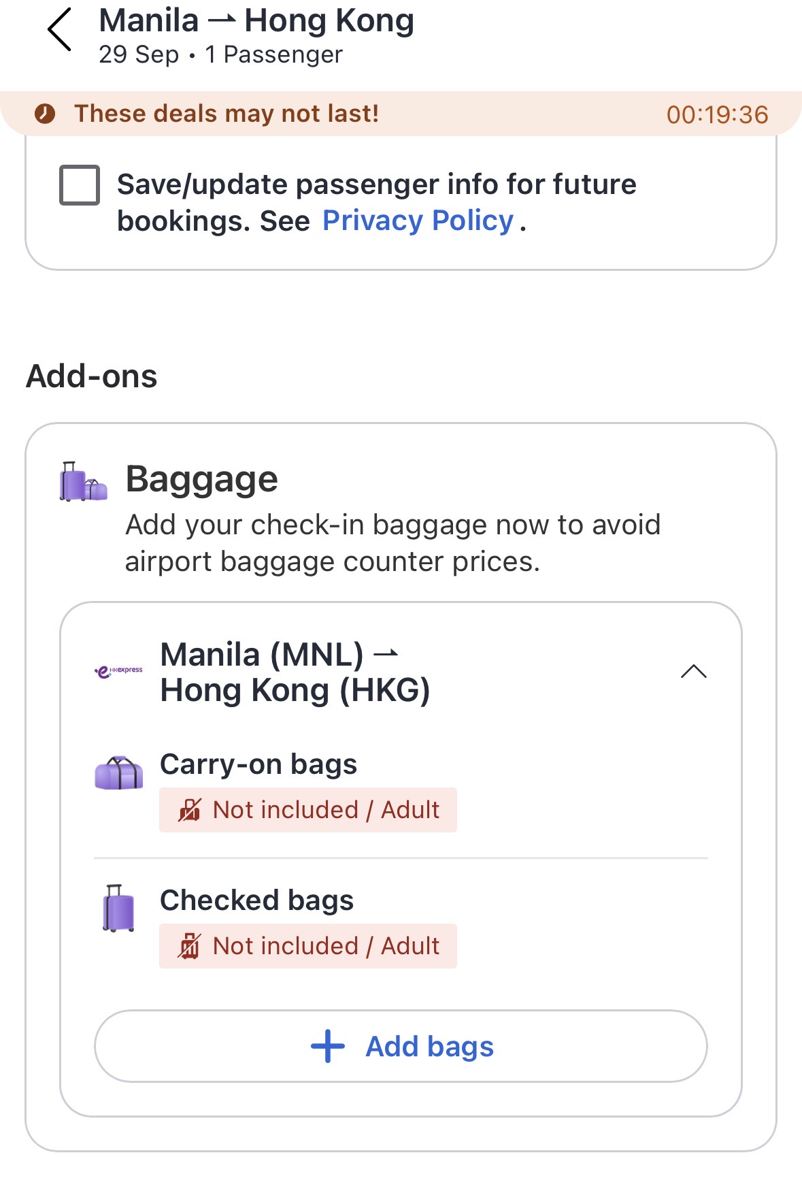
Task: Click the plus icon beside Add bags
Action: coord(328,1046)
